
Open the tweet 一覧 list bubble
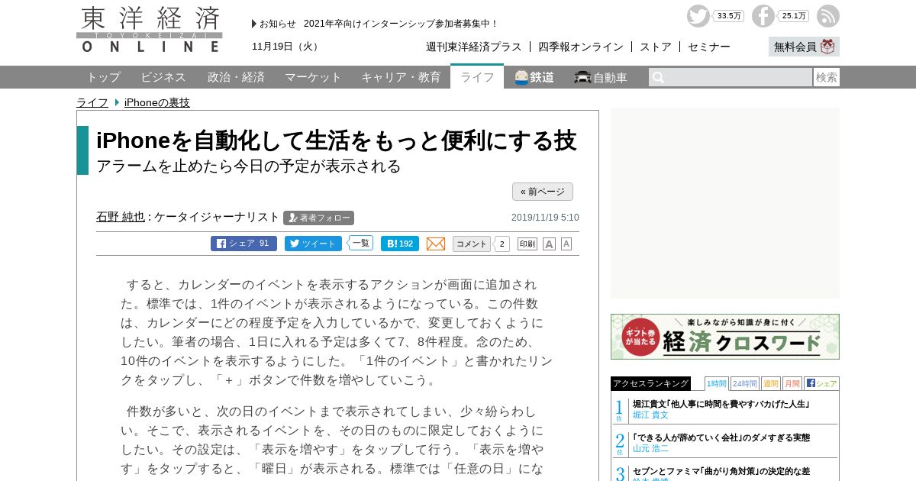point(360,243)
